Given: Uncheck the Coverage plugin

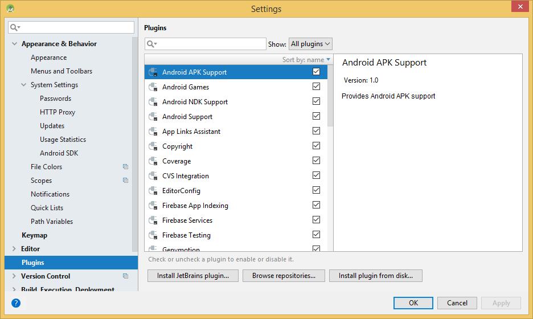Looking at the screenshot, I should [x=316, y=161].
